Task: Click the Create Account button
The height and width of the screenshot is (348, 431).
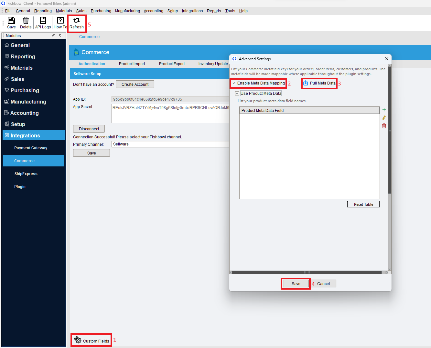Action: [135, 84]
